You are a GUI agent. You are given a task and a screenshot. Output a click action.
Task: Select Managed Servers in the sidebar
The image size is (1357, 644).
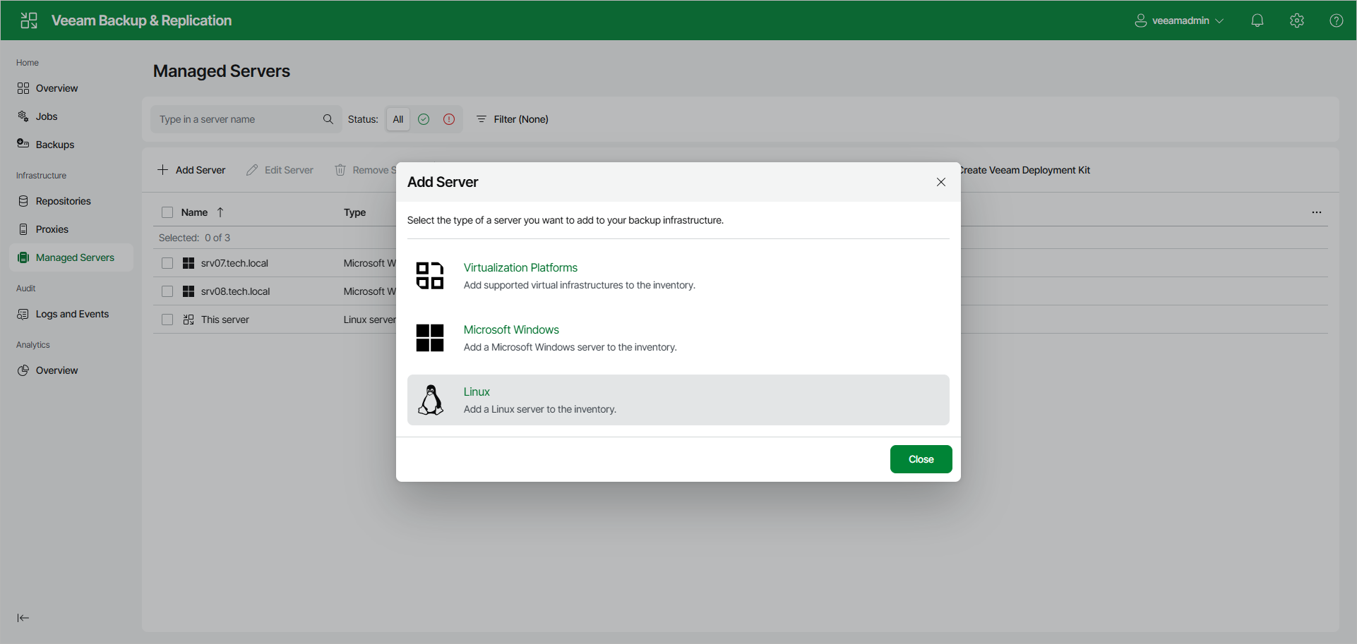coord(71,257)
